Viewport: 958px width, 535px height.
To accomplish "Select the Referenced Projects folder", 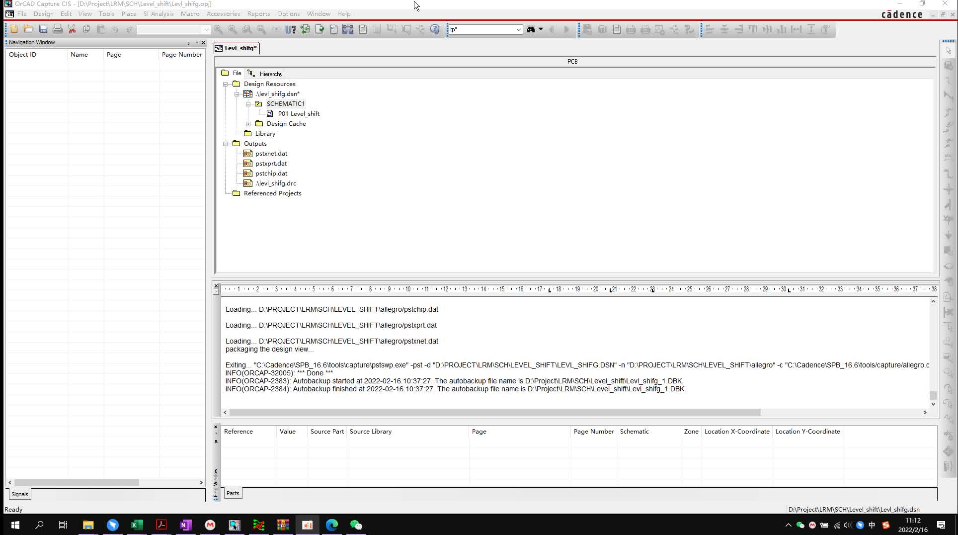I will click(x=272, y=193).
